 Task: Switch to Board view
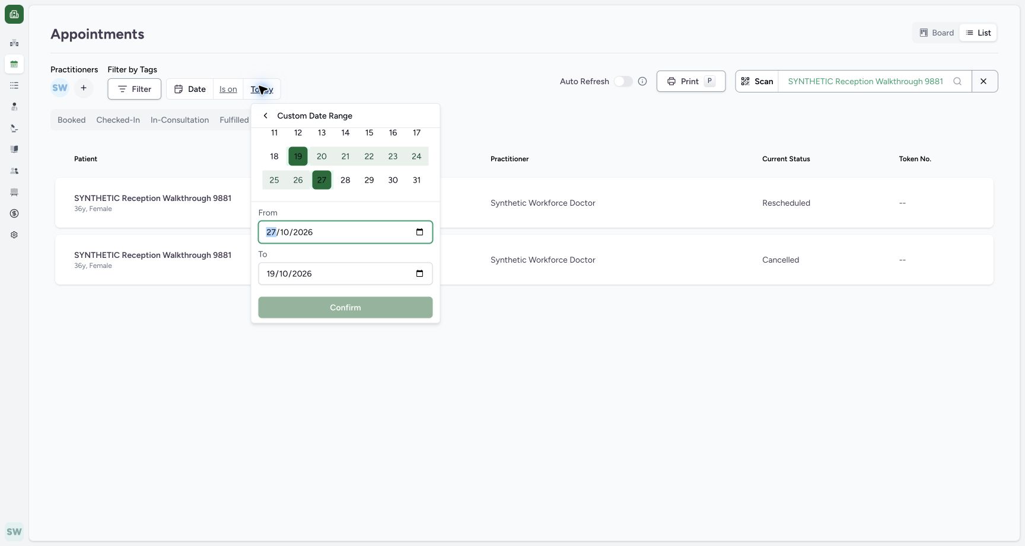[937, 33]
